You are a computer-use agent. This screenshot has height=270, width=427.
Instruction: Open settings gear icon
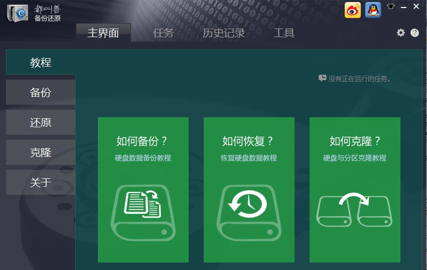click(x=401, y=33)
